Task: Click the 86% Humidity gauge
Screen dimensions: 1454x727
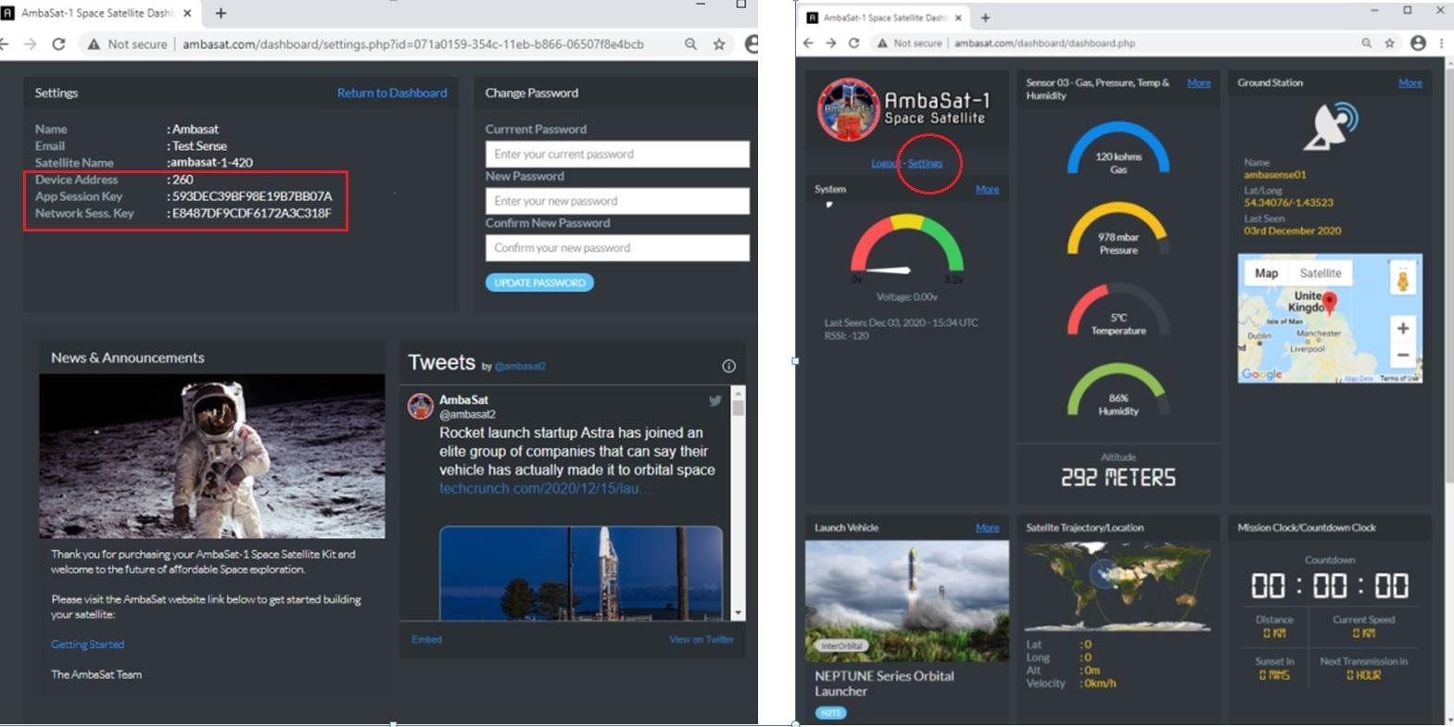Action: [x=1118, y=391]
